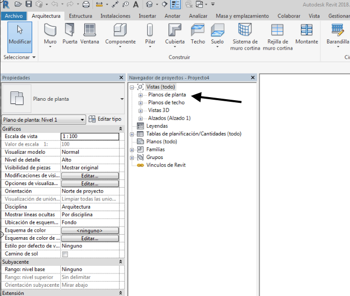Viewport: 350px width, 296px height.
Task: Select the Puerta door tool
Action: 69,34
